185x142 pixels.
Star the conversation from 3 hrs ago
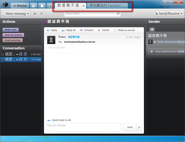pos(2,59)
